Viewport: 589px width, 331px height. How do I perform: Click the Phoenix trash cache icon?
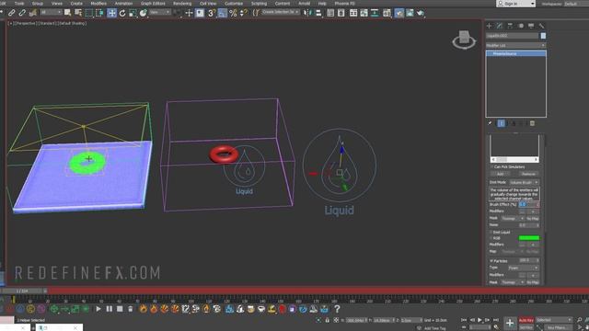[131, 309]
